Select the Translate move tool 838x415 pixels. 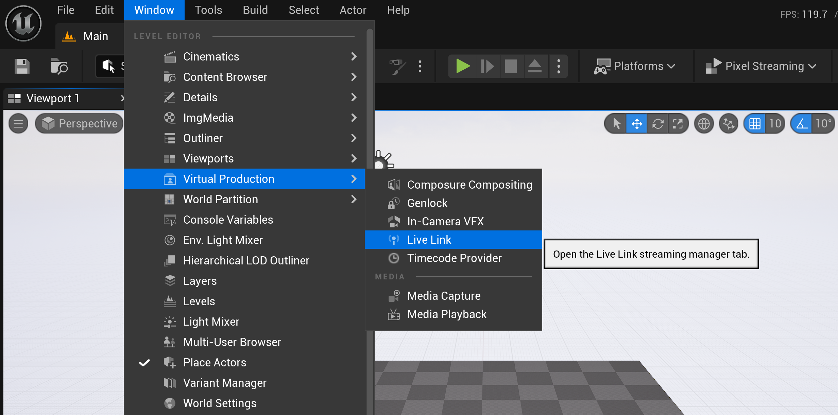[637, 123]
